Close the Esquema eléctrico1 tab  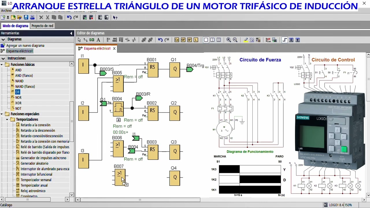coord(114,49)
